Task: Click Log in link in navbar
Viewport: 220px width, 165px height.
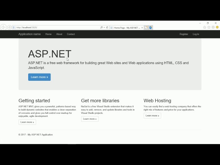Action: click(x=196, y=34)
